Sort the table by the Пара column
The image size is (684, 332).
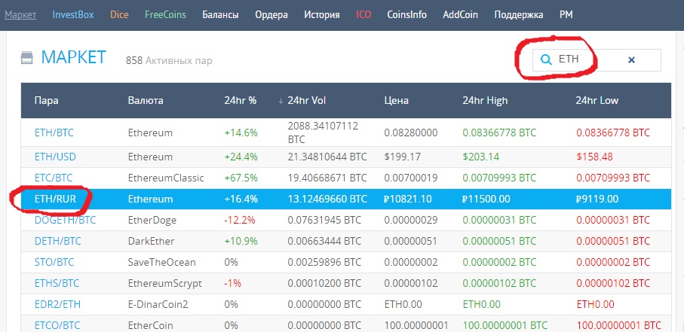(47, 101)
